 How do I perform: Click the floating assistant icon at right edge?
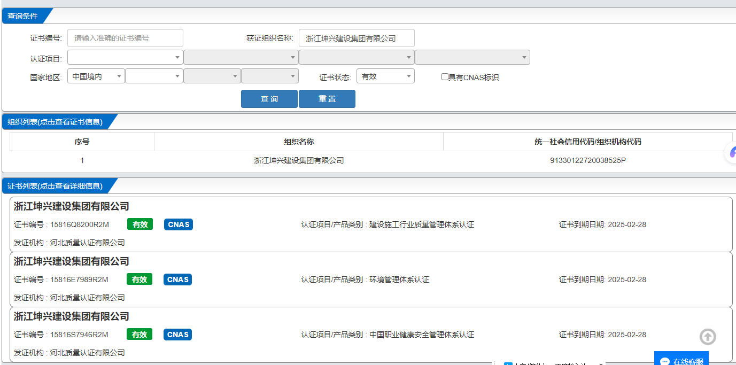click(732, 153)
